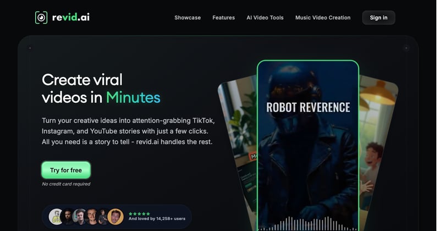This screenshot has width=440, height=231.
Task: Select the Robot Reverence video card
Action: pyautogui.click(x=308, y=145)
